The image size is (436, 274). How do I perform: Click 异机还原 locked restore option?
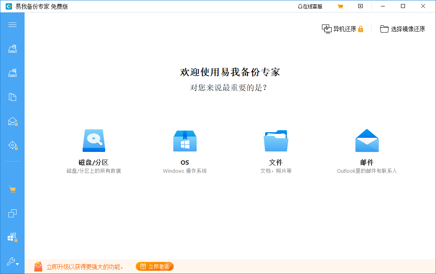coord(343,29)
